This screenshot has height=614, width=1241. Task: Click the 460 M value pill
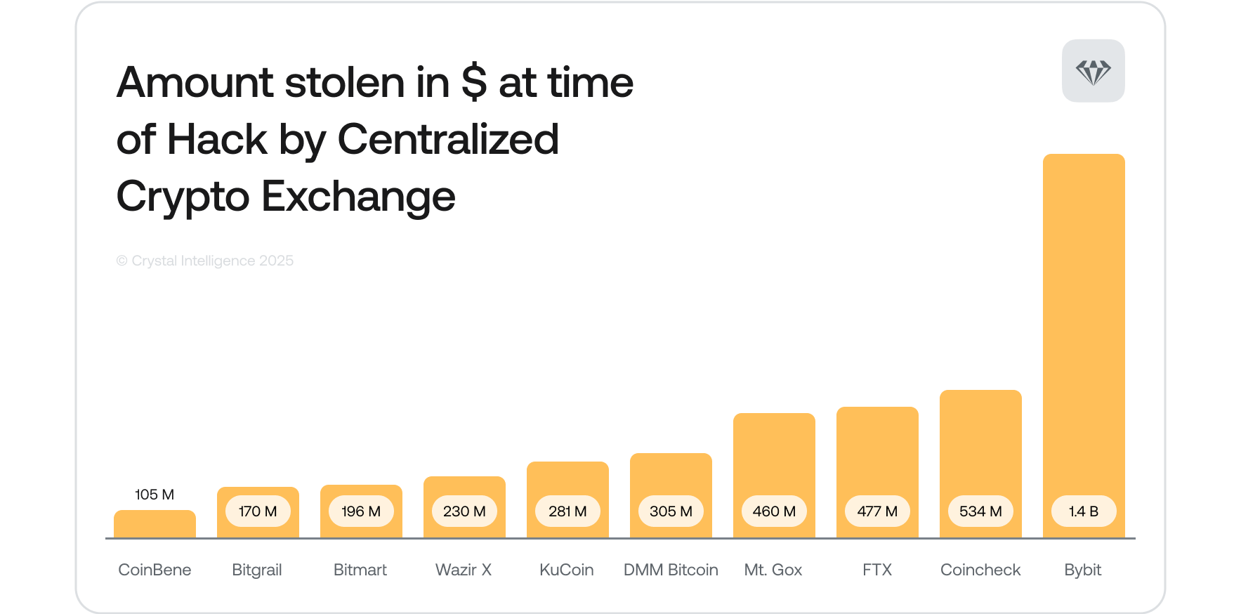(774, 511)
